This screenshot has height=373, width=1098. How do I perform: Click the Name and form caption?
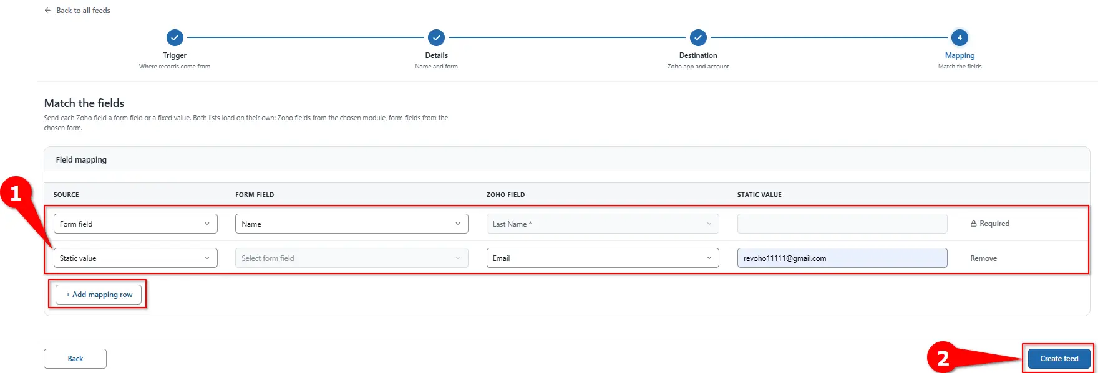[436, 67]
